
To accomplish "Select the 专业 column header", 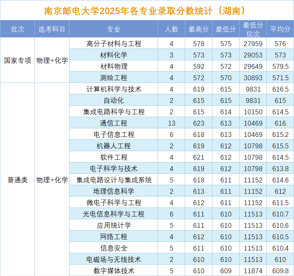I will click(x=114, y=29).
